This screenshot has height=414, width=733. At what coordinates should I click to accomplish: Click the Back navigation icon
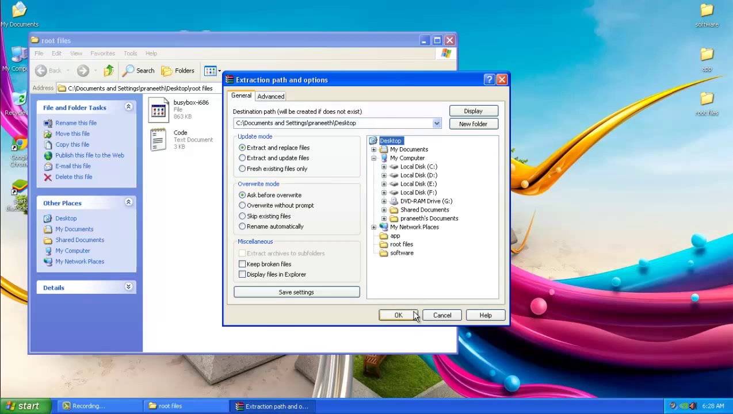(x=40, y=70)
